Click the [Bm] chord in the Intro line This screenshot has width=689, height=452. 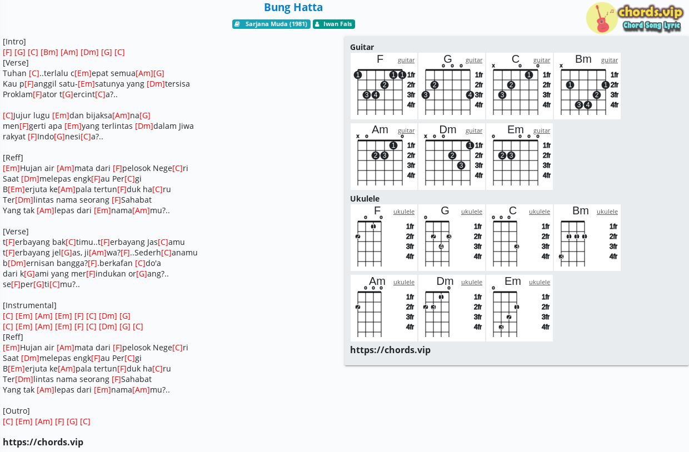49,52
